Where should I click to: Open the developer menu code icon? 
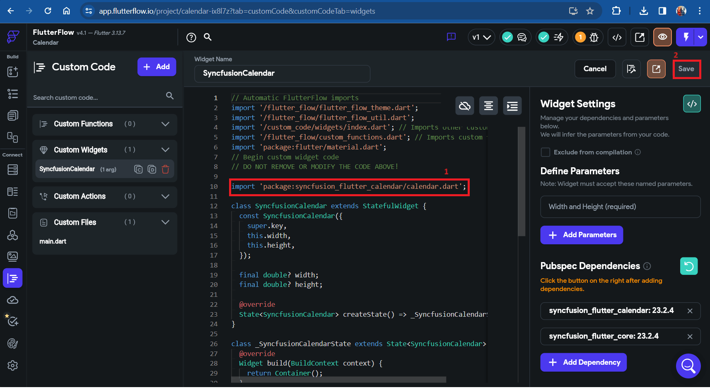[617, 37]
